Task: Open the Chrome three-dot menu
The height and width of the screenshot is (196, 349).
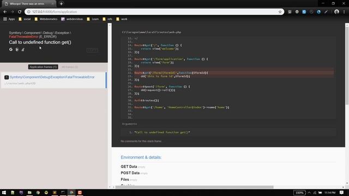Action: tap(344, 12)
